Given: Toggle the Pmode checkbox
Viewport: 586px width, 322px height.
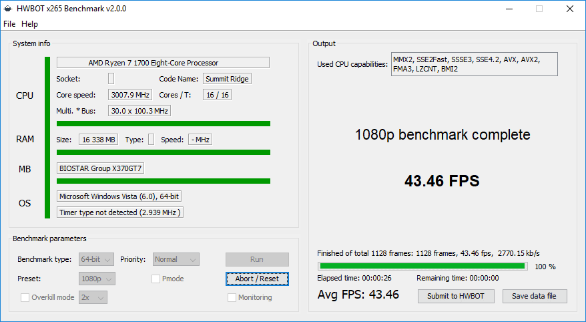Looking at the screenshot, I should 156,279.
